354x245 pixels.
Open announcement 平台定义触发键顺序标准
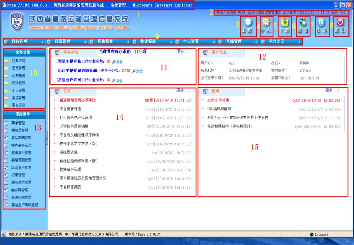pyautogui.click(x=79, y=135)
